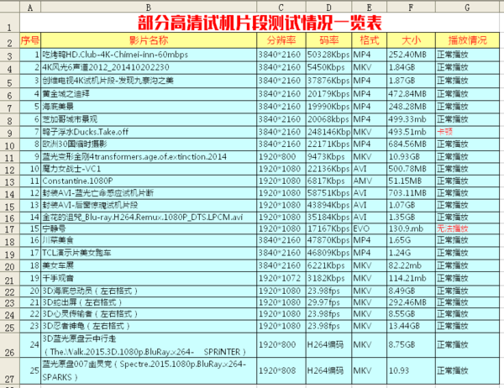Select the 魔力女战士-VC1 name cell
This screenshot has width=504, height=388.
[x=149, y=169]
